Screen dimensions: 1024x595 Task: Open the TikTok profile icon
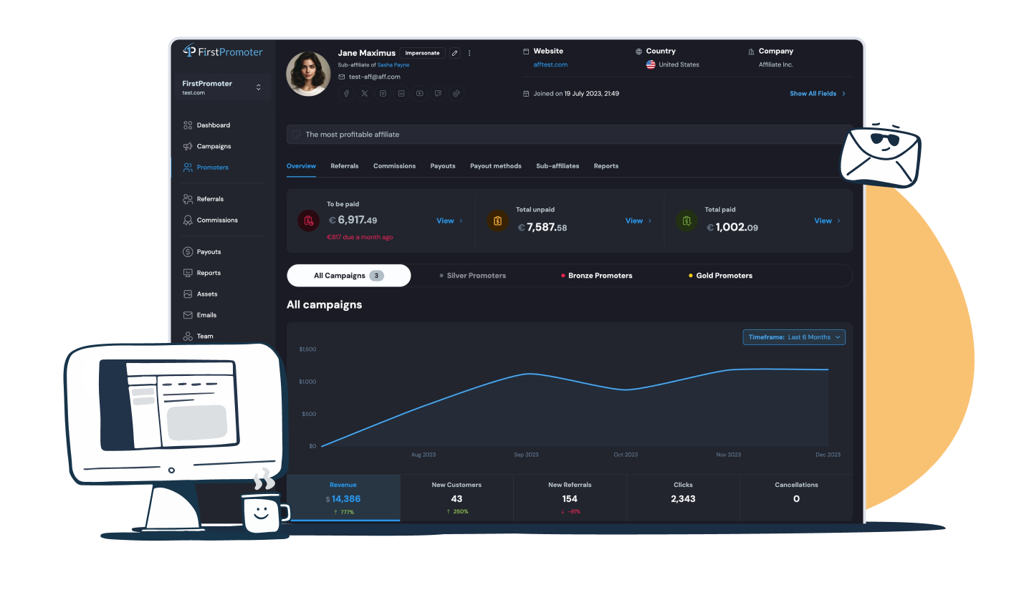(456, 93)
